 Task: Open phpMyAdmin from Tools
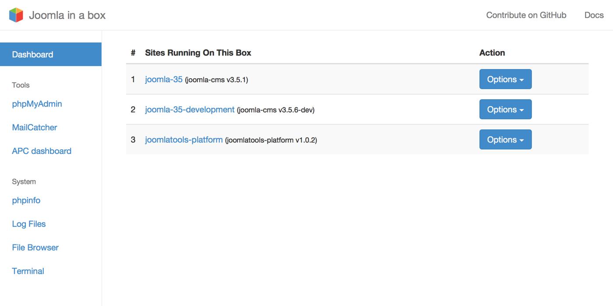coord(37,104)
